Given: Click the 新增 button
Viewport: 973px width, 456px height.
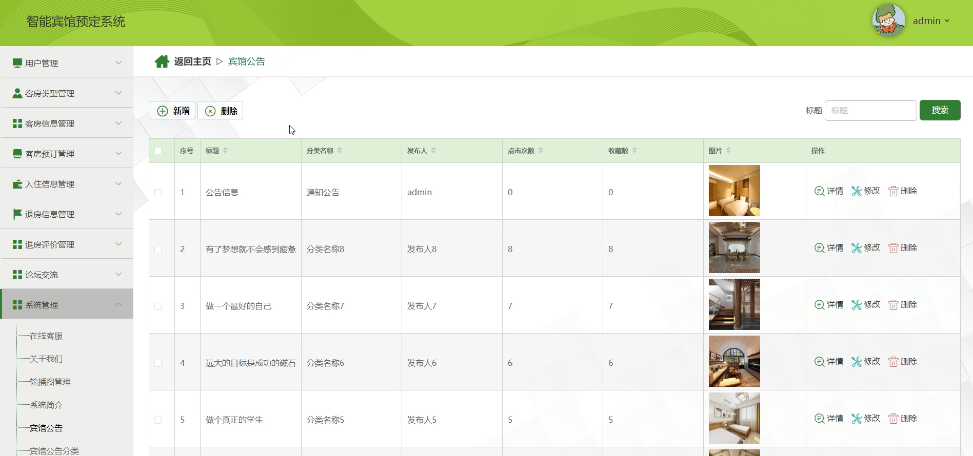Looking at the screenshot, I should point(173,111).
